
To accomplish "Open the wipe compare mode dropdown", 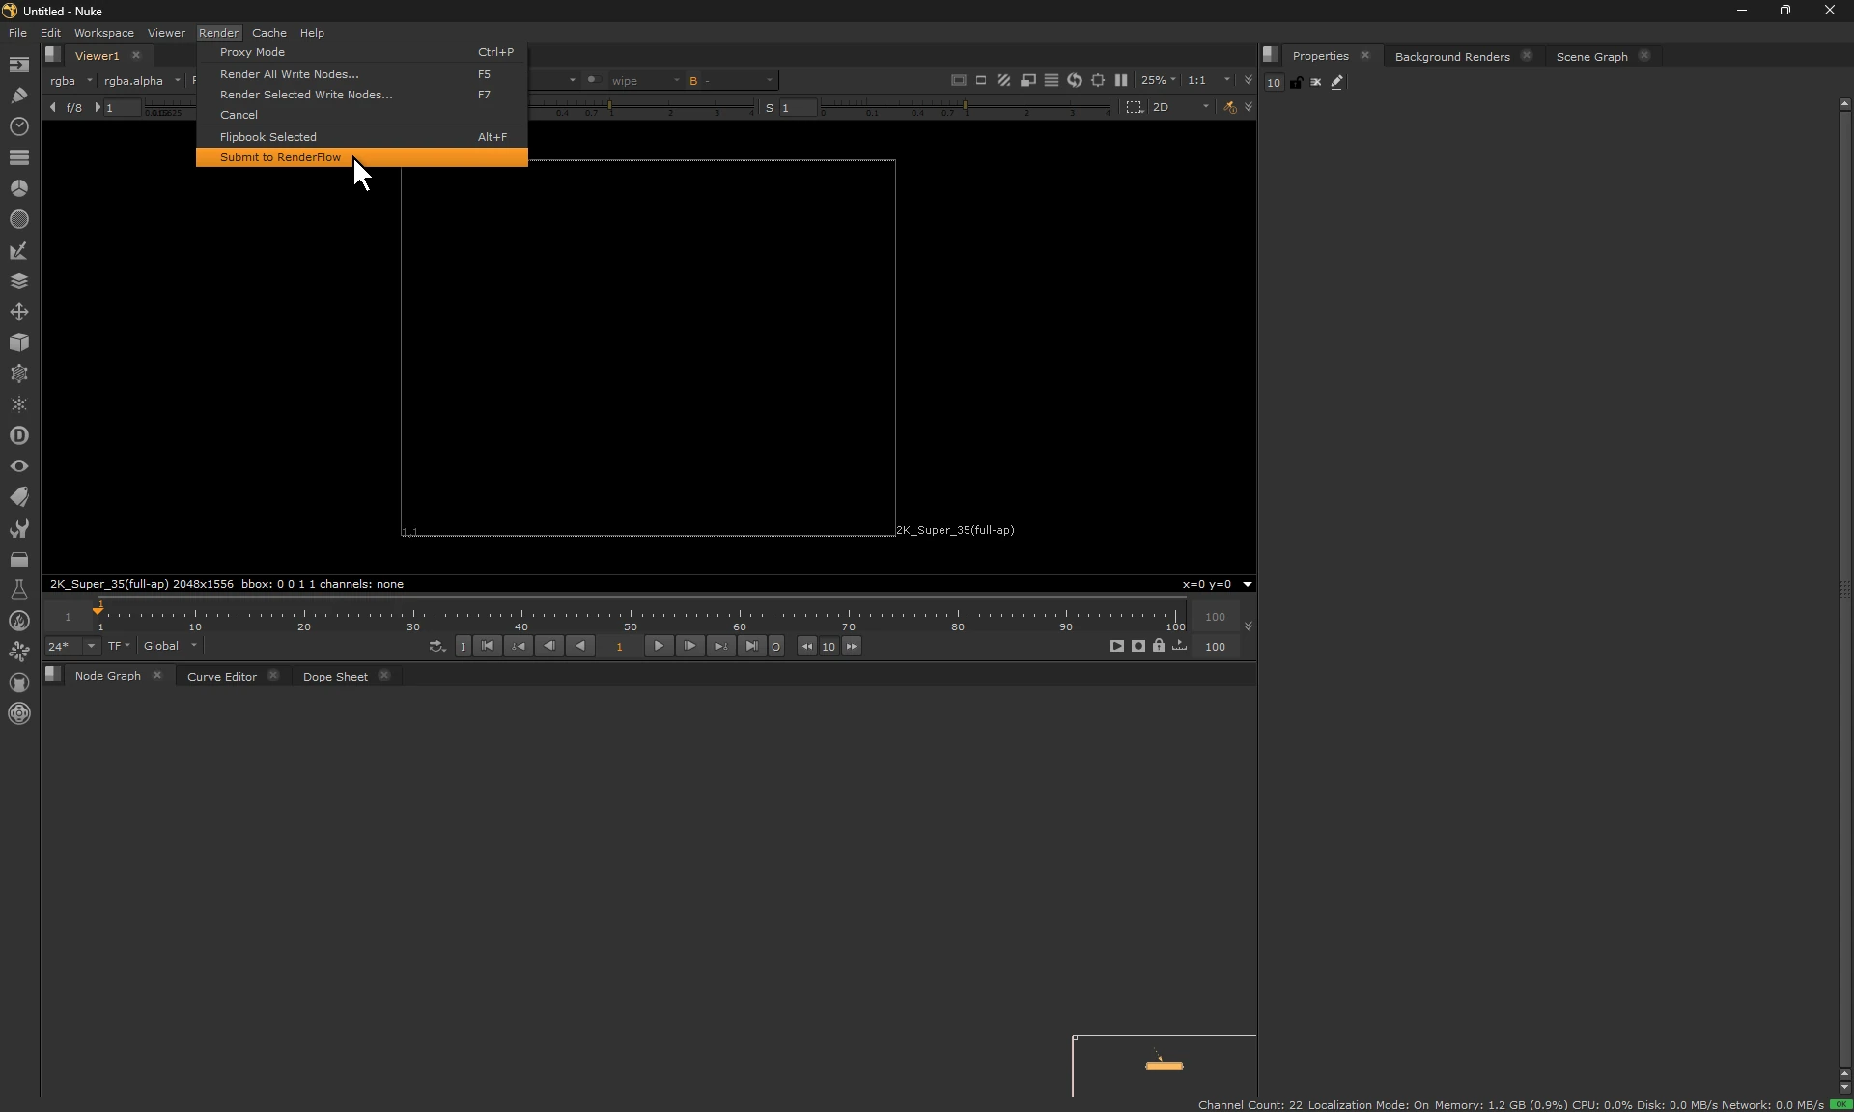I will coord(644,80).
